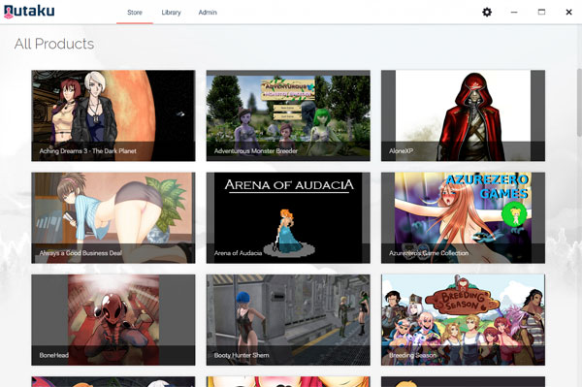The width and height of the screenshot is (582, 387).
Task: Switch to the Library tab
Action: [x=171, y=13]
